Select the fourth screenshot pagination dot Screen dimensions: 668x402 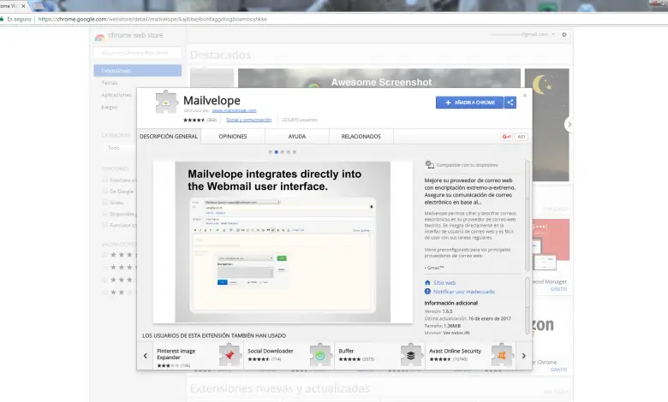coord(289,152)
